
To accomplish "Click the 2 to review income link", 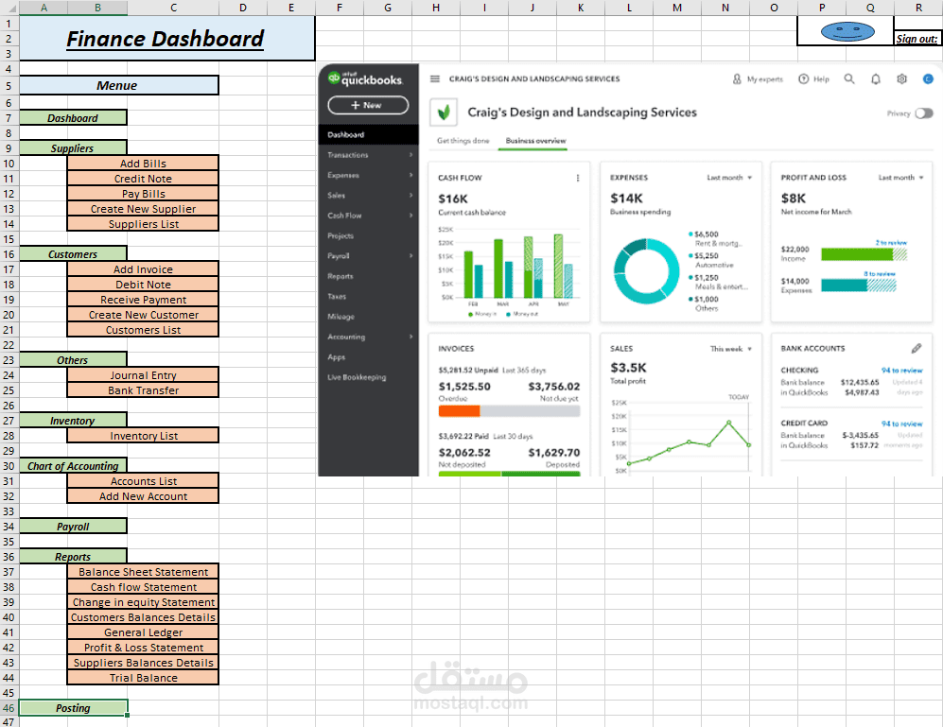I will (891, 242).
